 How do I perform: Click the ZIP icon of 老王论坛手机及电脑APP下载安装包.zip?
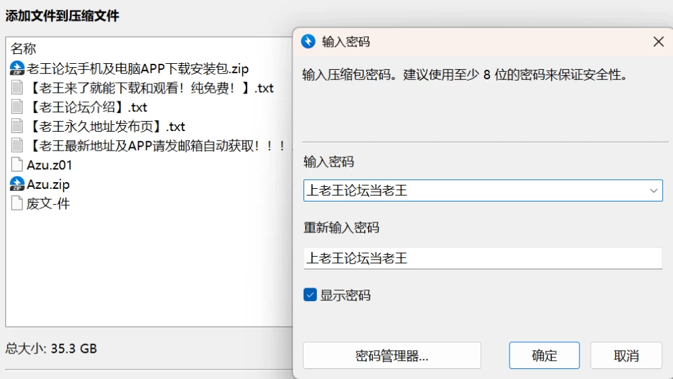[x=17, y=69]
